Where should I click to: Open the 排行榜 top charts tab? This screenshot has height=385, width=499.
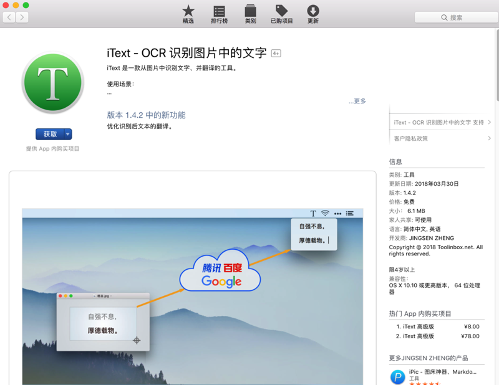click(220, 14)
